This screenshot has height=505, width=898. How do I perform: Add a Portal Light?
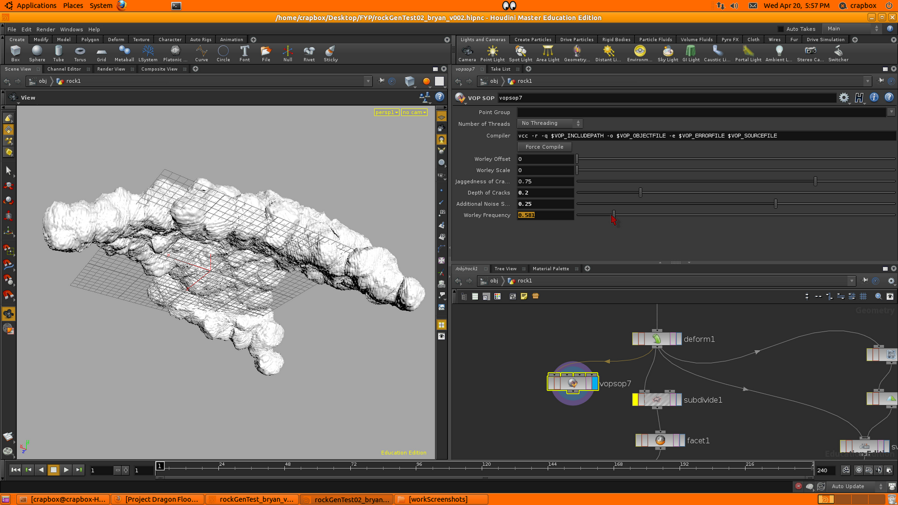749,53
